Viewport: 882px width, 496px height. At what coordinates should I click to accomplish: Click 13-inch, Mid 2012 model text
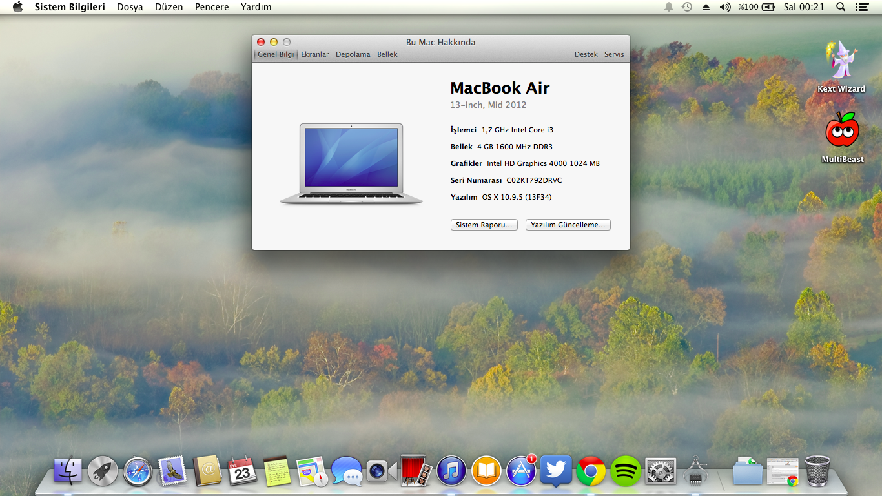[488, 105]
